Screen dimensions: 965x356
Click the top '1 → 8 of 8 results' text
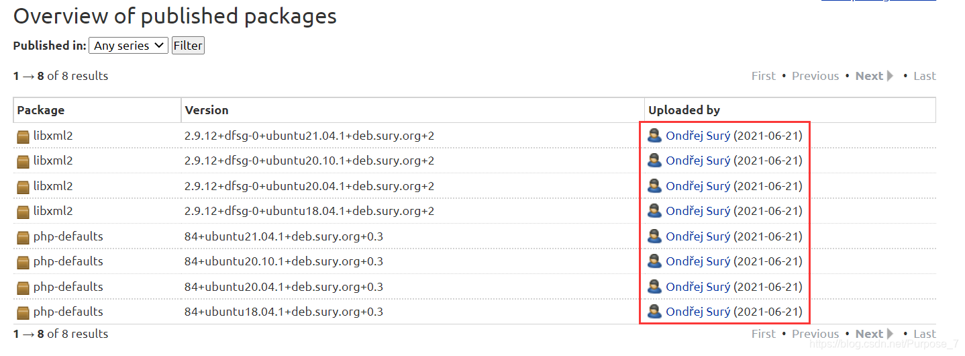pyautogui.click(x=60, y=76)
